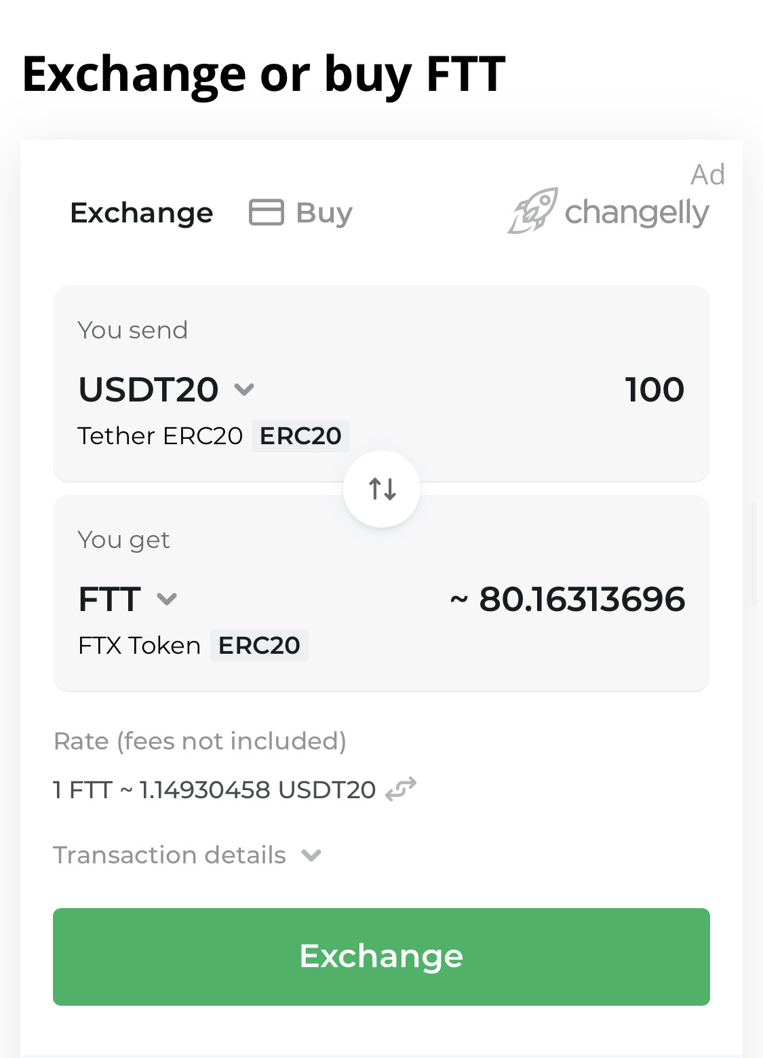The height and width of the screenshot is (1058, 763).
Task: Open the FTT currency dropdown chevron
Action: (167, 599)
